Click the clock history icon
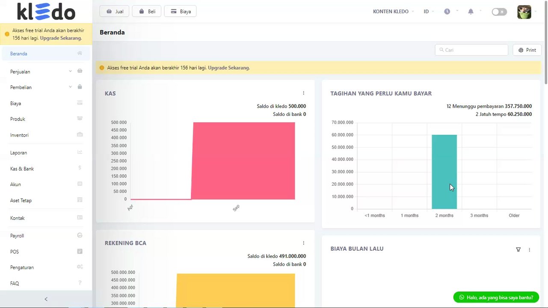Screen dimensions: 548x308 [447, 12]
